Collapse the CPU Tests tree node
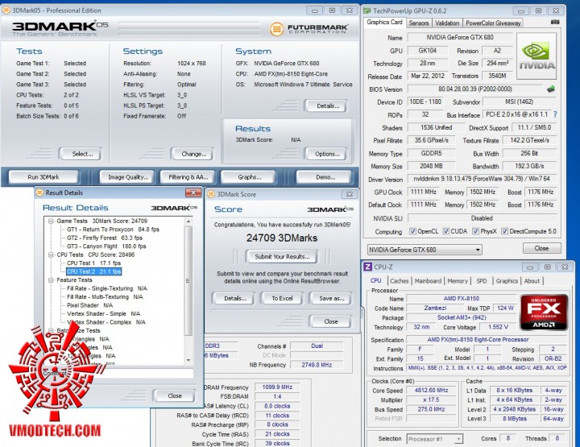This screenshot has height=447, width=580. click(51, 255)
